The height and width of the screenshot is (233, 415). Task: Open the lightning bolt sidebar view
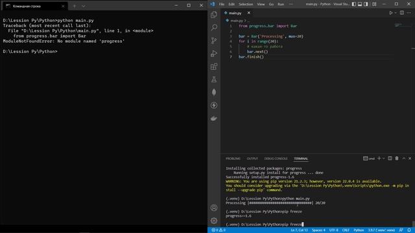tap(214, 105)
